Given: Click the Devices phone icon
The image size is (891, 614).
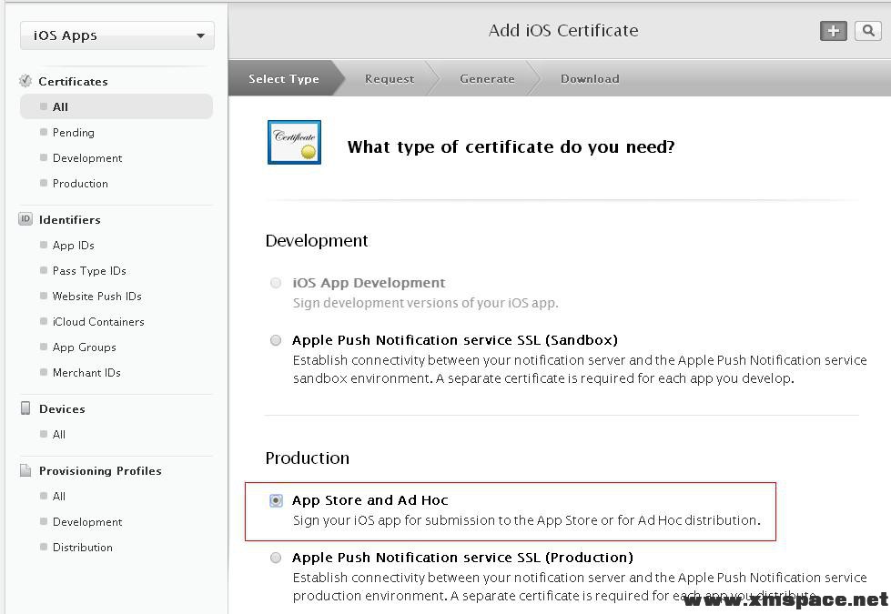Looking at the screenshot, I should point(25,408).
